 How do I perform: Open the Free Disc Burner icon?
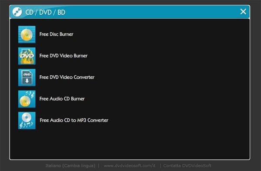27,34
